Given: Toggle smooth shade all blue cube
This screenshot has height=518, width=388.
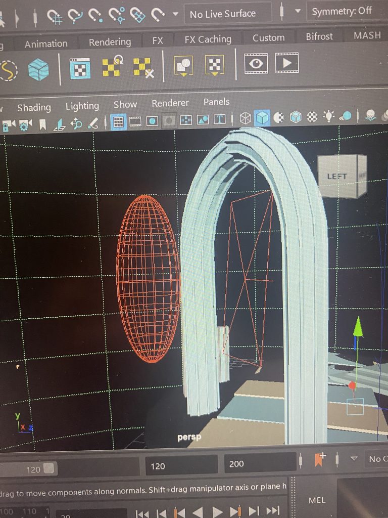Looking at the screenshot, I should click(x=262, y=118).
